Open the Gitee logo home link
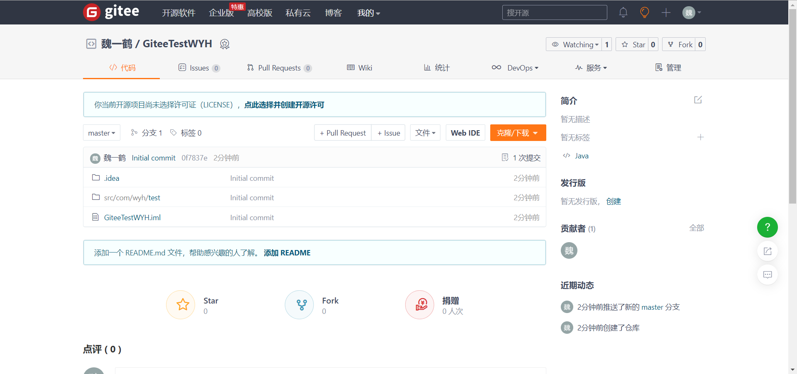797x374 pixels. [x=111, y=12]
